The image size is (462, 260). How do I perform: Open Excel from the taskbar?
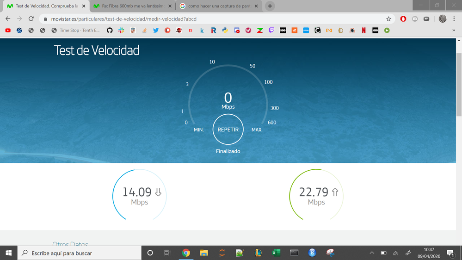276,253
